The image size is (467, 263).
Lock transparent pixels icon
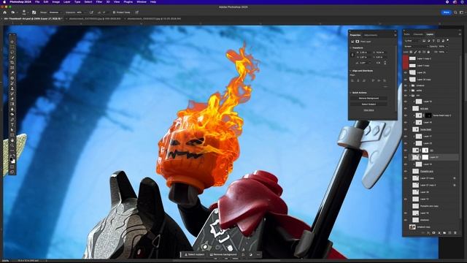(411, 52)
